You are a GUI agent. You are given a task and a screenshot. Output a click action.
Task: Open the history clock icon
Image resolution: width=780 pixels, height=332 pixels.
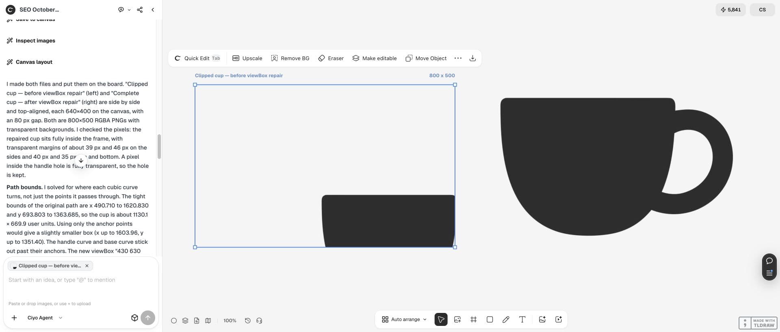coord(248,321)
